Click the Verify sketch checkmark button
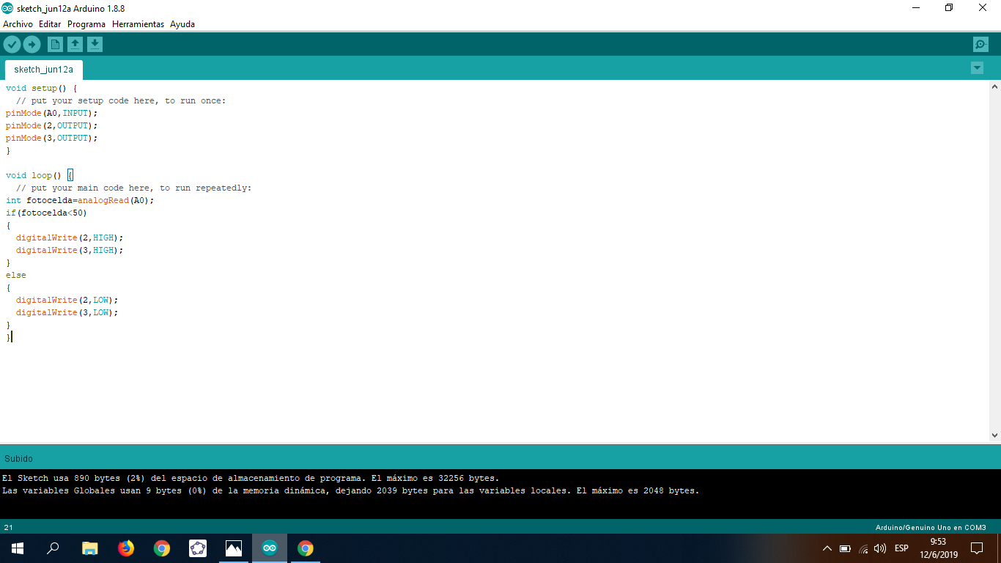This screenshot has height=563, width=1001. (x=12, y=45)
